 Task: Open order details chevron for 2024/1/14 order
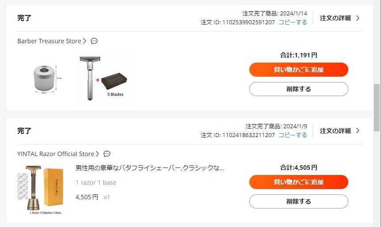click(358, 18)
